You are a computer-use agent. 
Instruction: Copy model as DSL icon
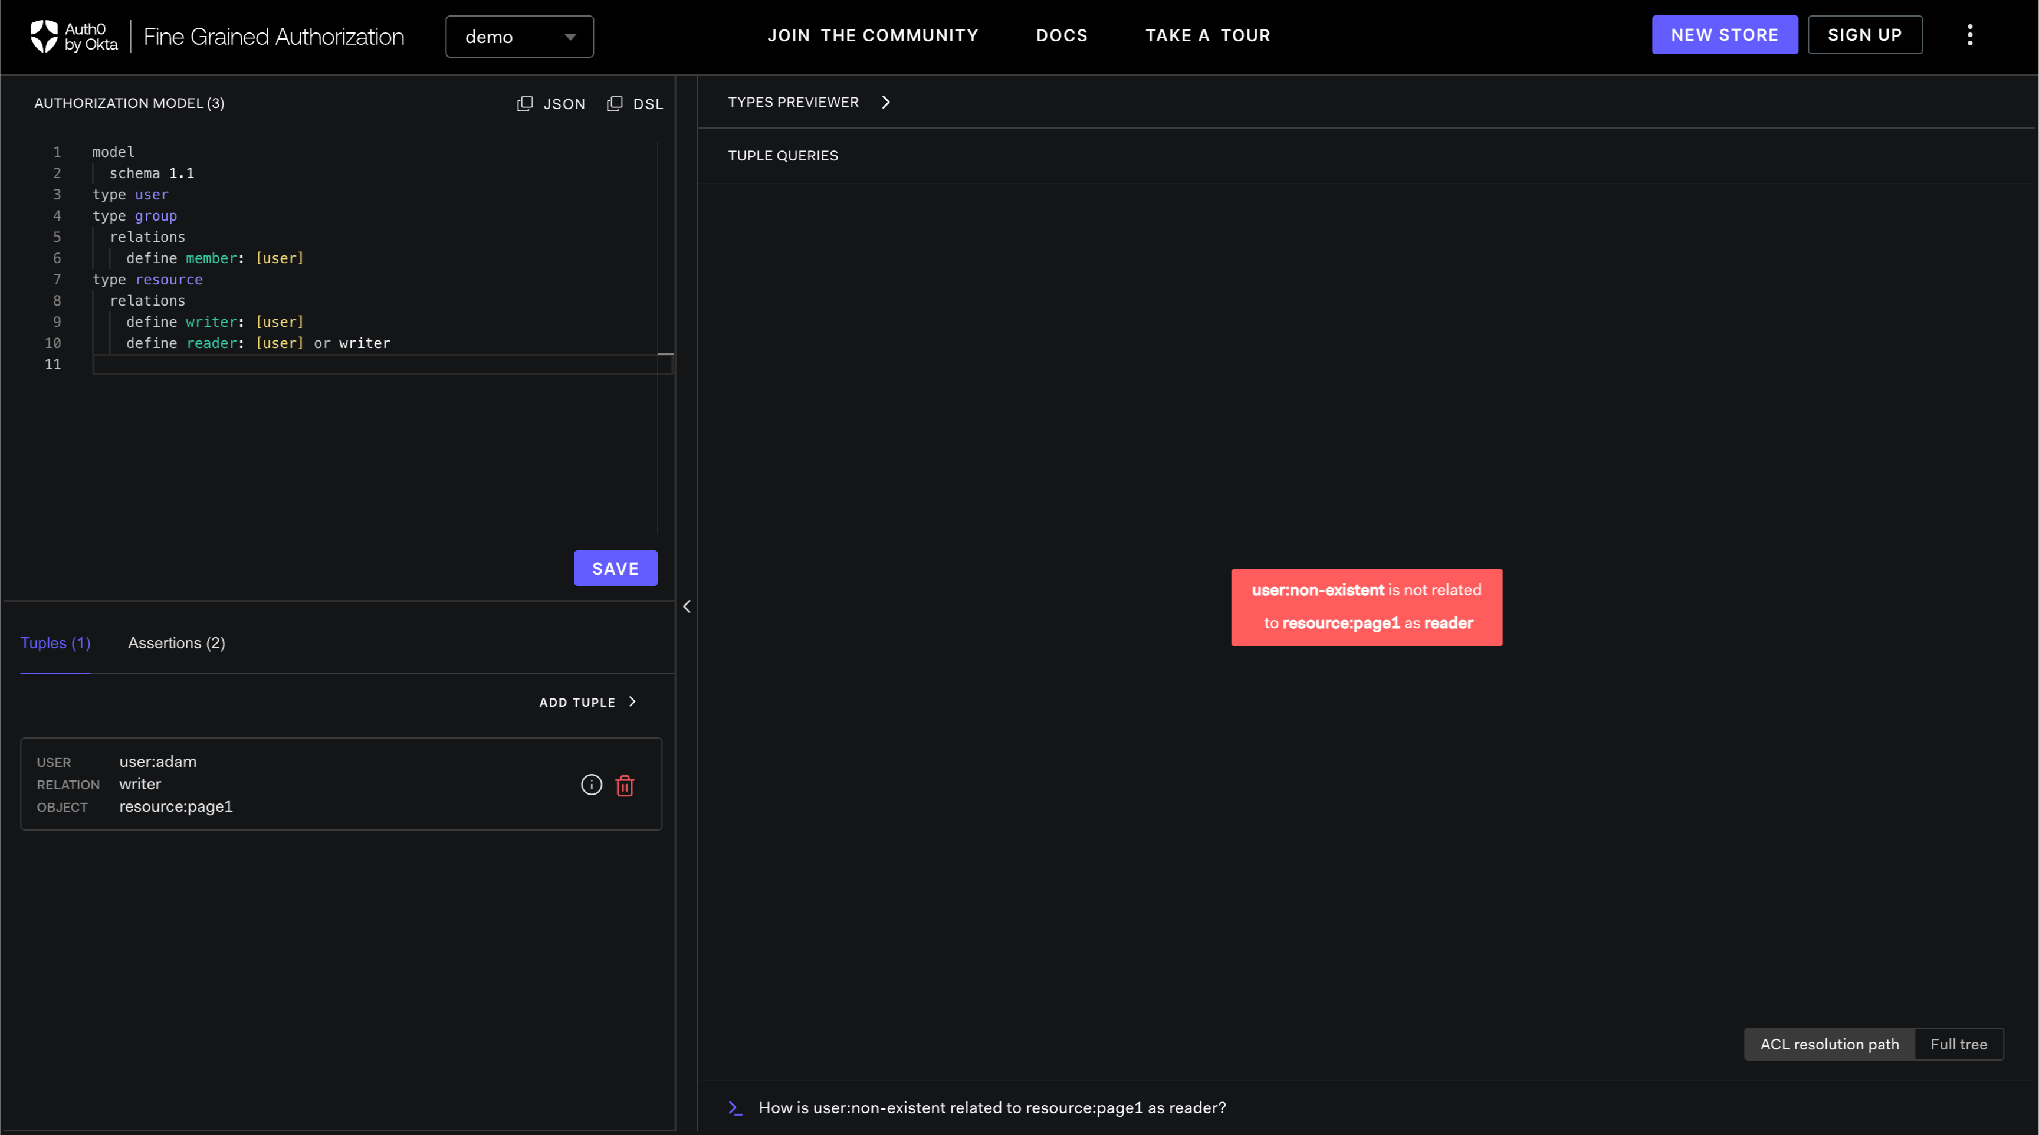pos(614,104)
